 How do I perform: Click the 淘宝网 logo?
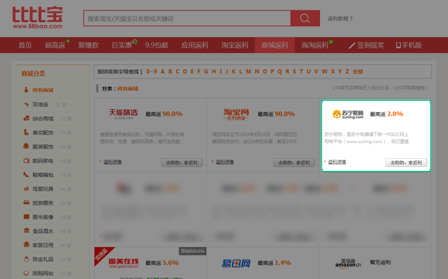236,114
